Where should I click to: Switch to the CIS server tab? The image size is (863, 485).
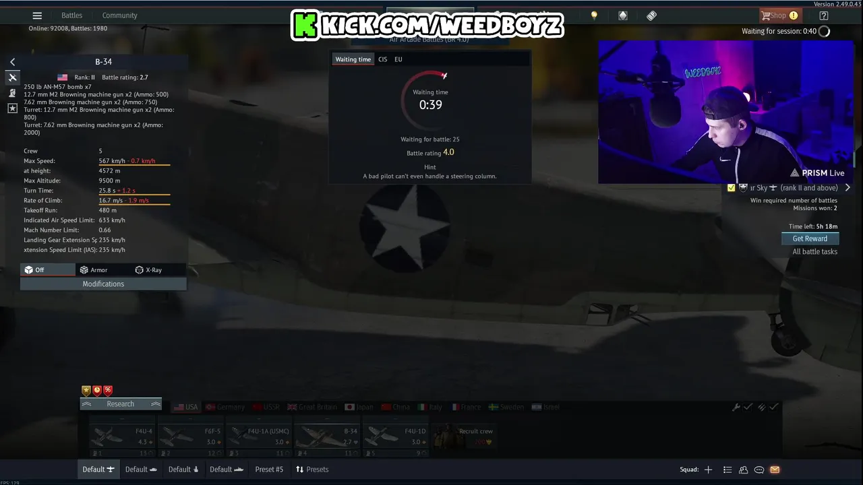pos(382,59)
